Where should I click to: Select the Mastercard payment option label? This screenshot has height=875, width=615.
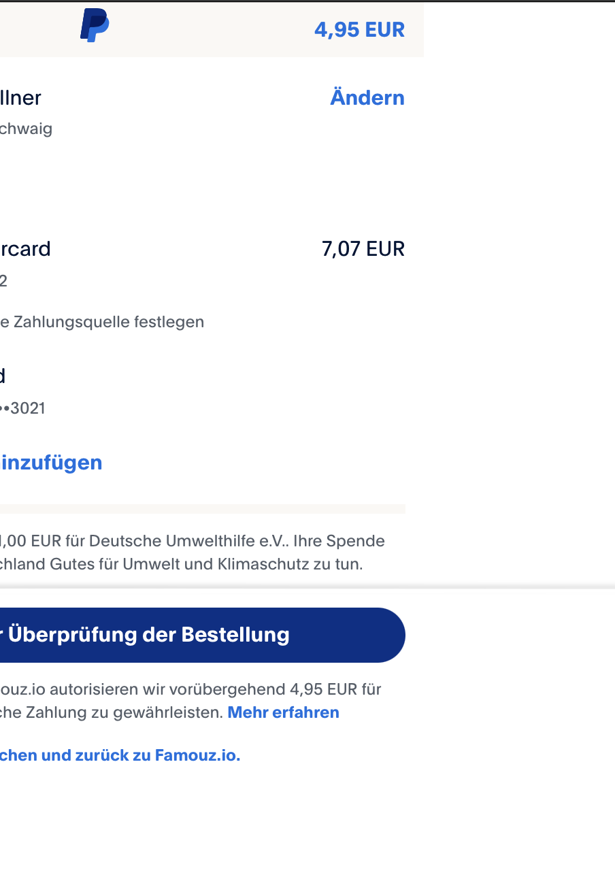(x=25, y=249)
